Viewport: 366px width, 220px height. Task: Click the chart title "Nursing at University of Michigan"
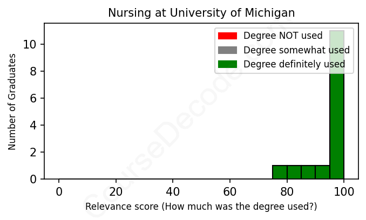201,12
